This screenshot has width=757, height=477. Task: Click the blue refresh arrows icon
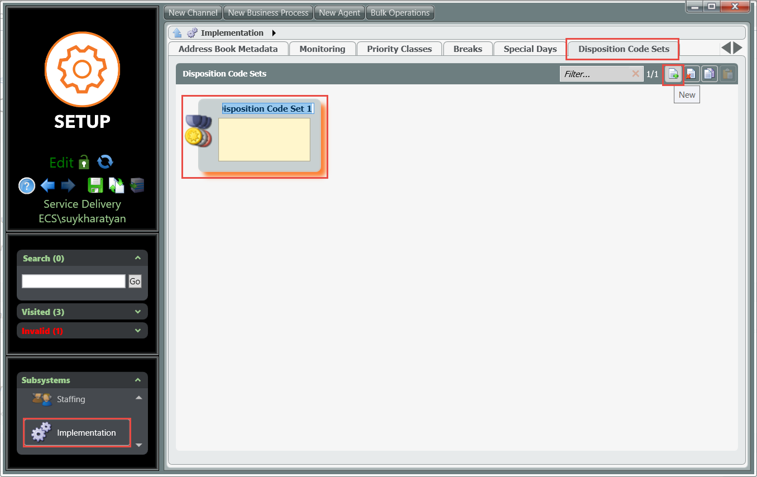tap(105, 162)
